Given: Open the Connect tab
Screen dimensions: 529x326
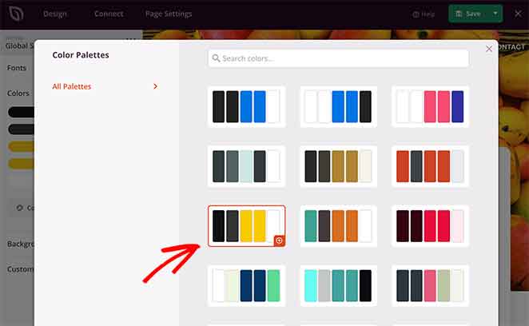Looking at the screenshot, I should 109,14.
